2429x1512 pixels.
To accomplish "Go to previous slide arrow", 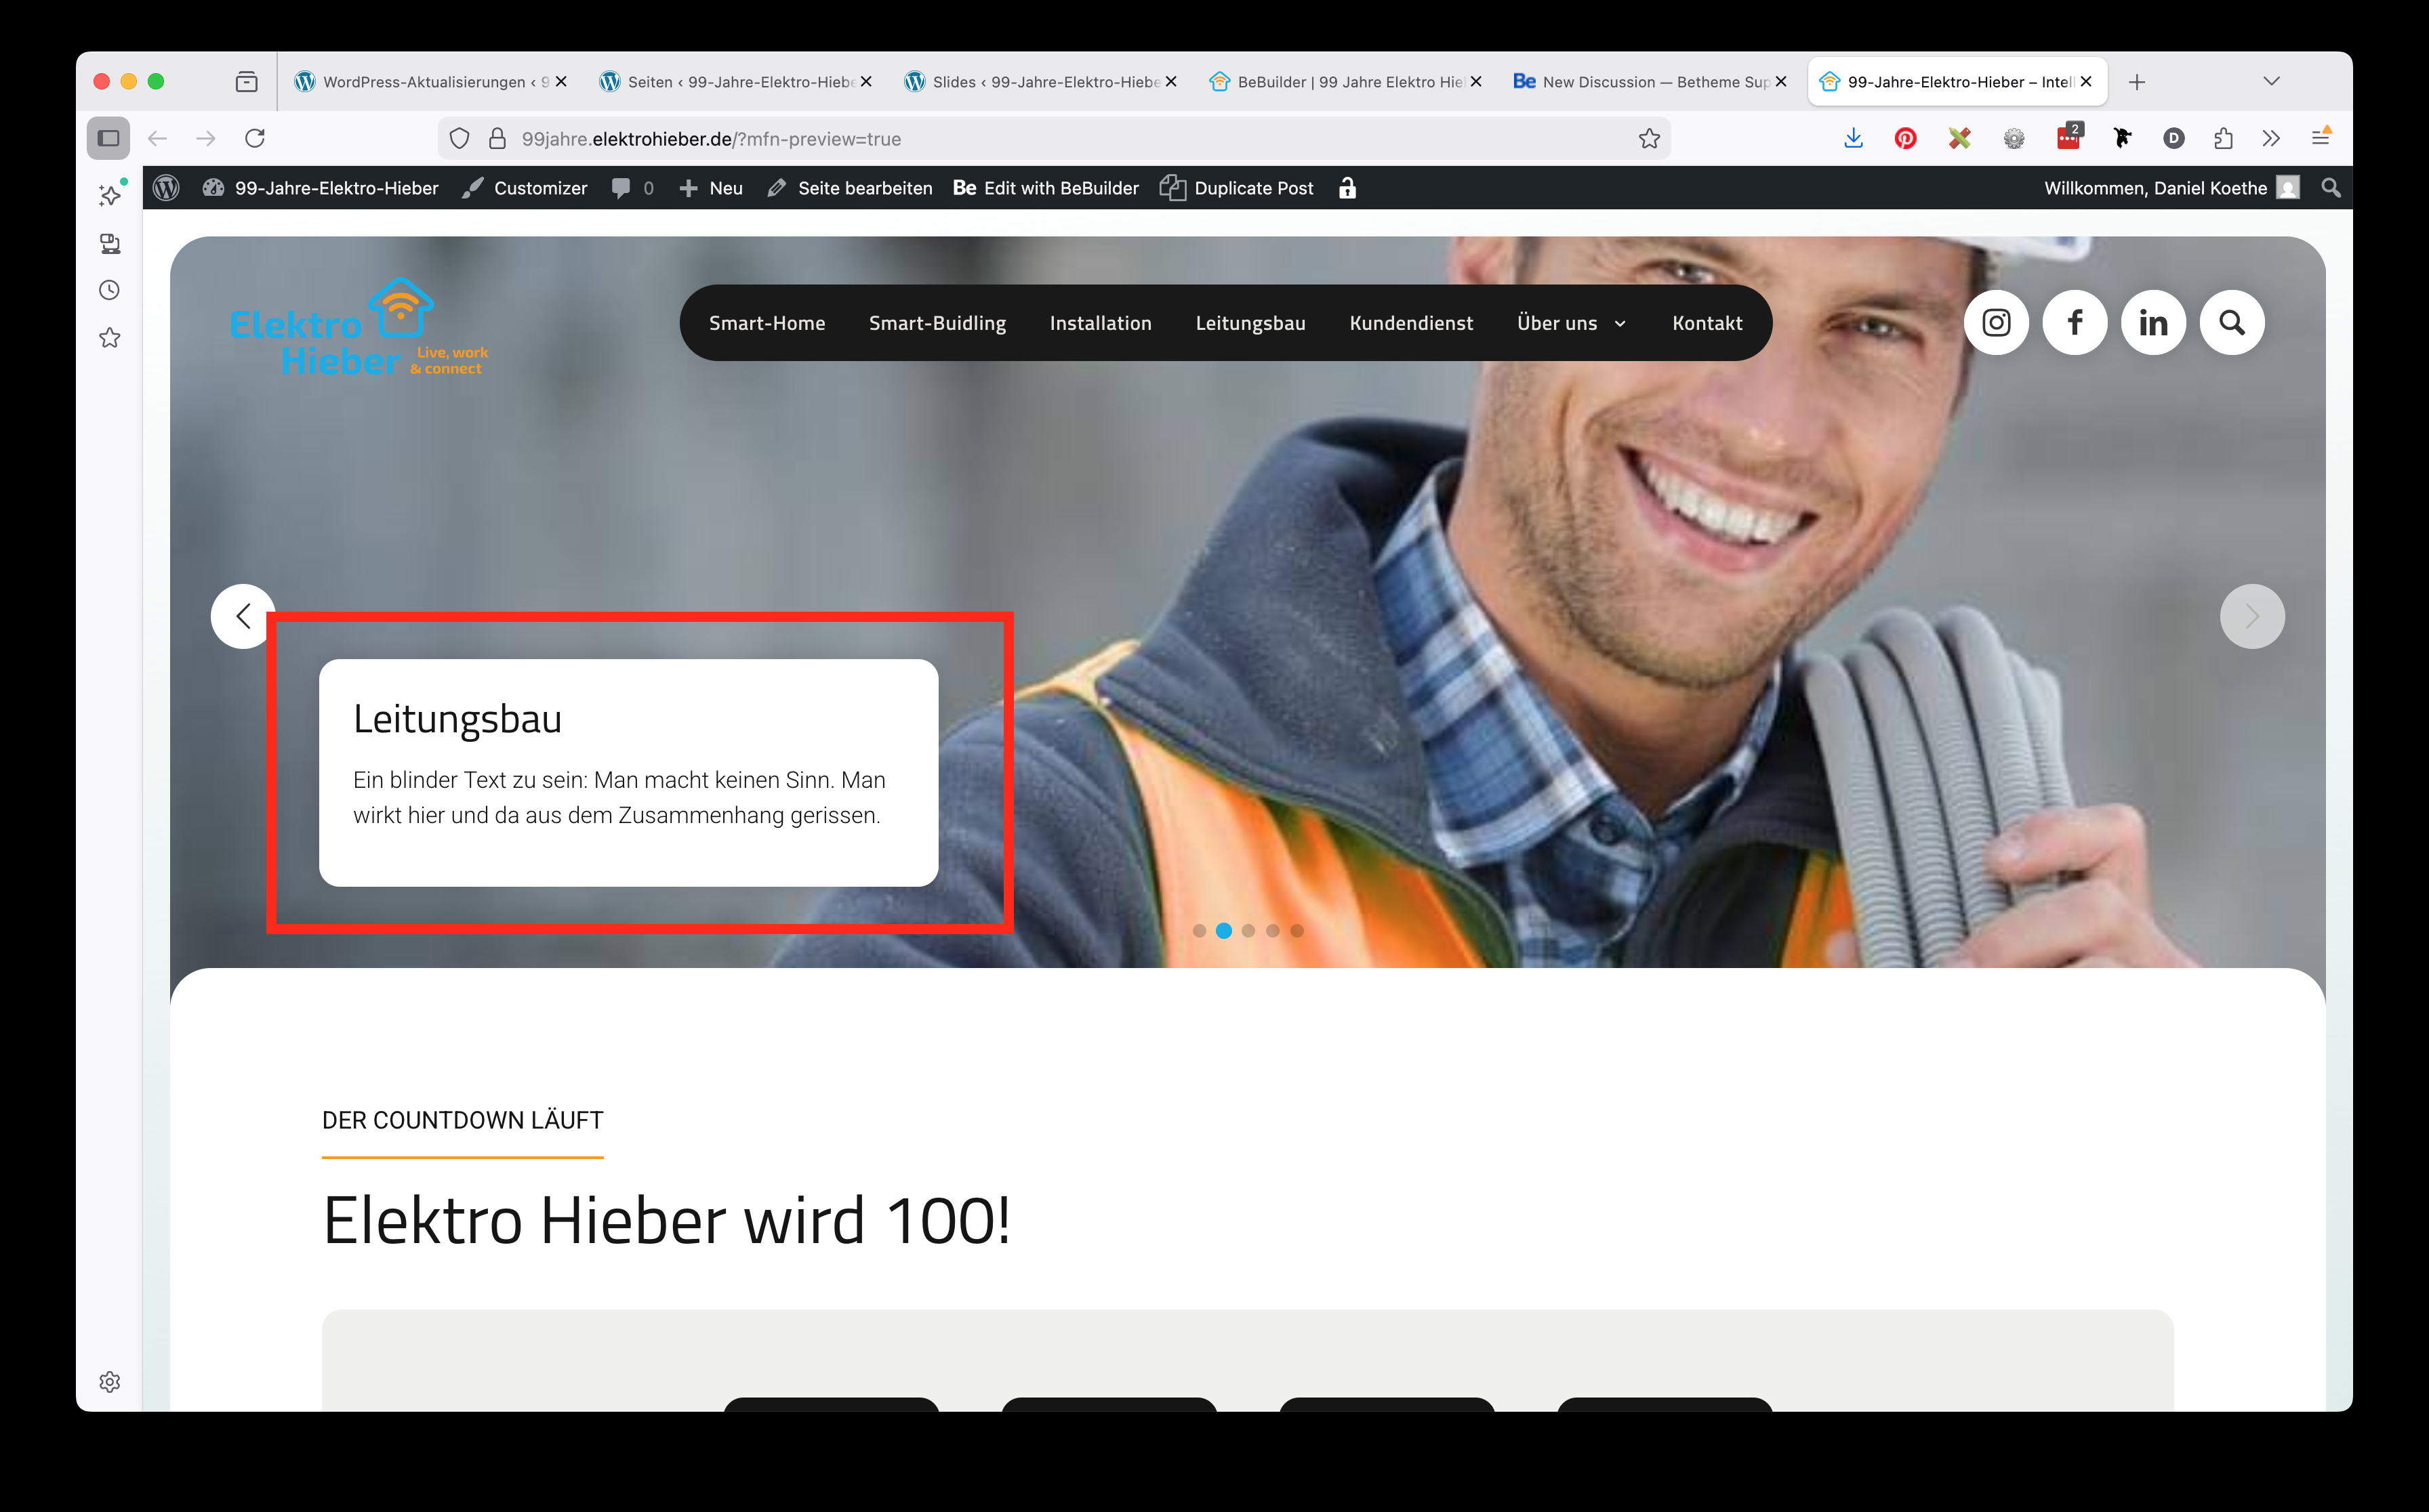I will coord(242,616).
